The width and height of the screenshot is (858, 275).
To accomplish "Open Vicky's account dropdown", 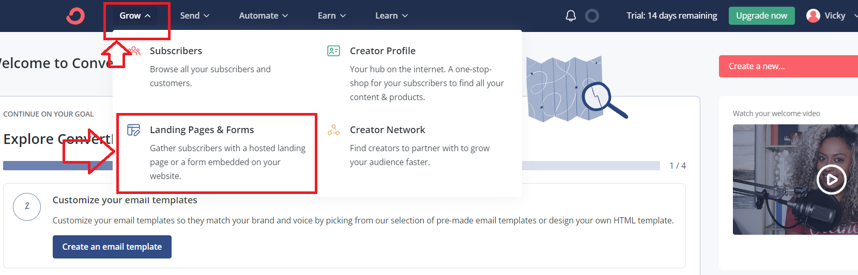I will pos(832,16).
